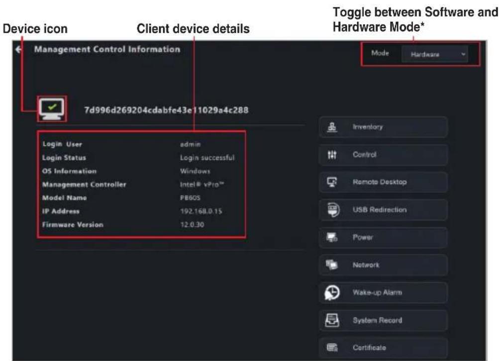Screen dimensions: 499x361
Task: Go back using the left arrow
Action: pos(18,49)
